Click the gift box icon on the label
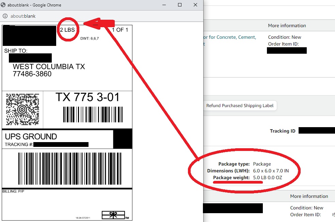The width and height of the screenshot is (335, 222). [113, 215]
